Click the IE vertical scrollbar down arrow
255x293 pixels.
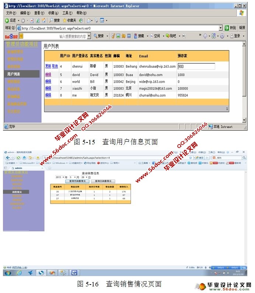[x=244, y=120]
